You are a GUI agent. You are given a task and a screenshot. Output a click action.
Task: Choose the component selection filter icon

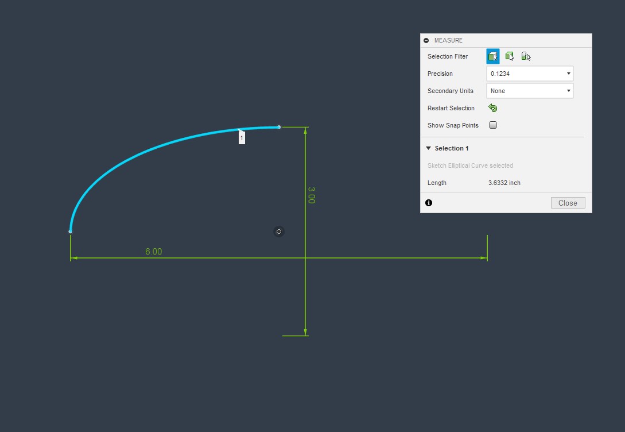click(x=526, y=56)
